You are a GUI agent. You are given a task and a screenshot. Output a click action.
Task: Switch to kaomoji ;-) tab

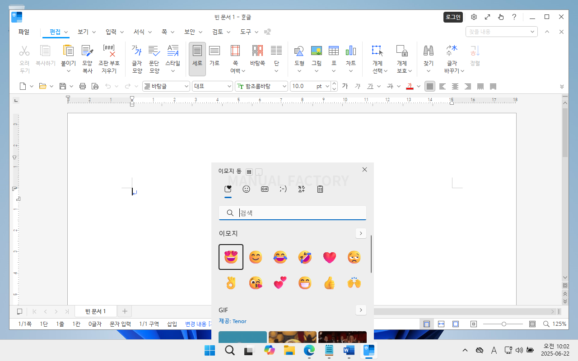tap(283, 189)
